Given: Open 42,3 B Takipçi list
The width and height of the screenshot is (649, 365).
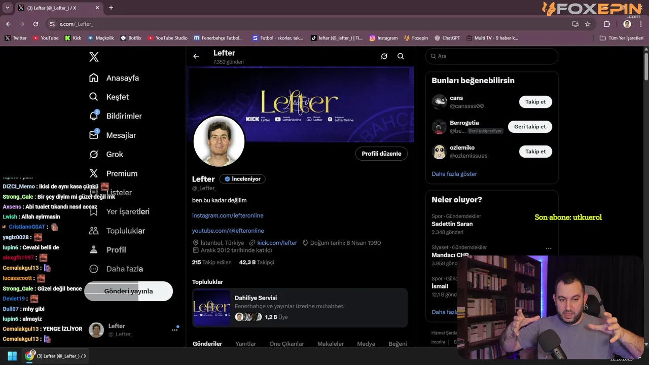Looking at the screenshot, I should pyautogui.click(x=257, y=262).
